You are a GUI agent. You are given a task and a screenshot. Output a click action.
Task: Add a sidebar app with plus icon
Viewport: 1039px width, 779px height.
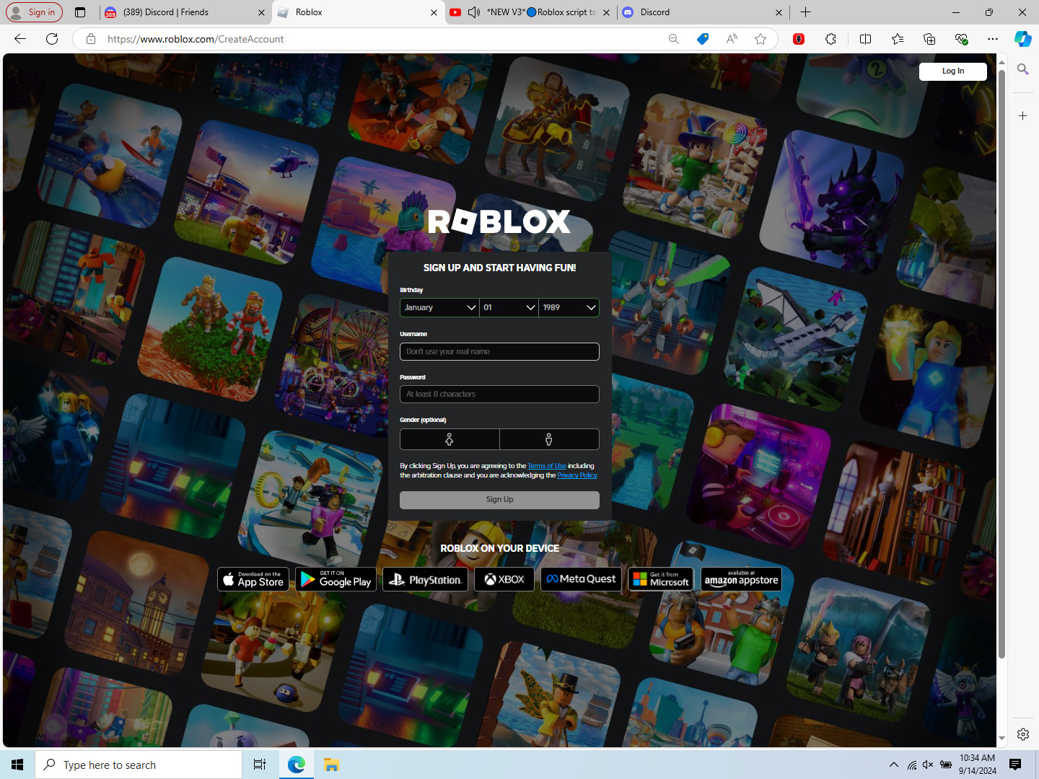(1023, 115)
